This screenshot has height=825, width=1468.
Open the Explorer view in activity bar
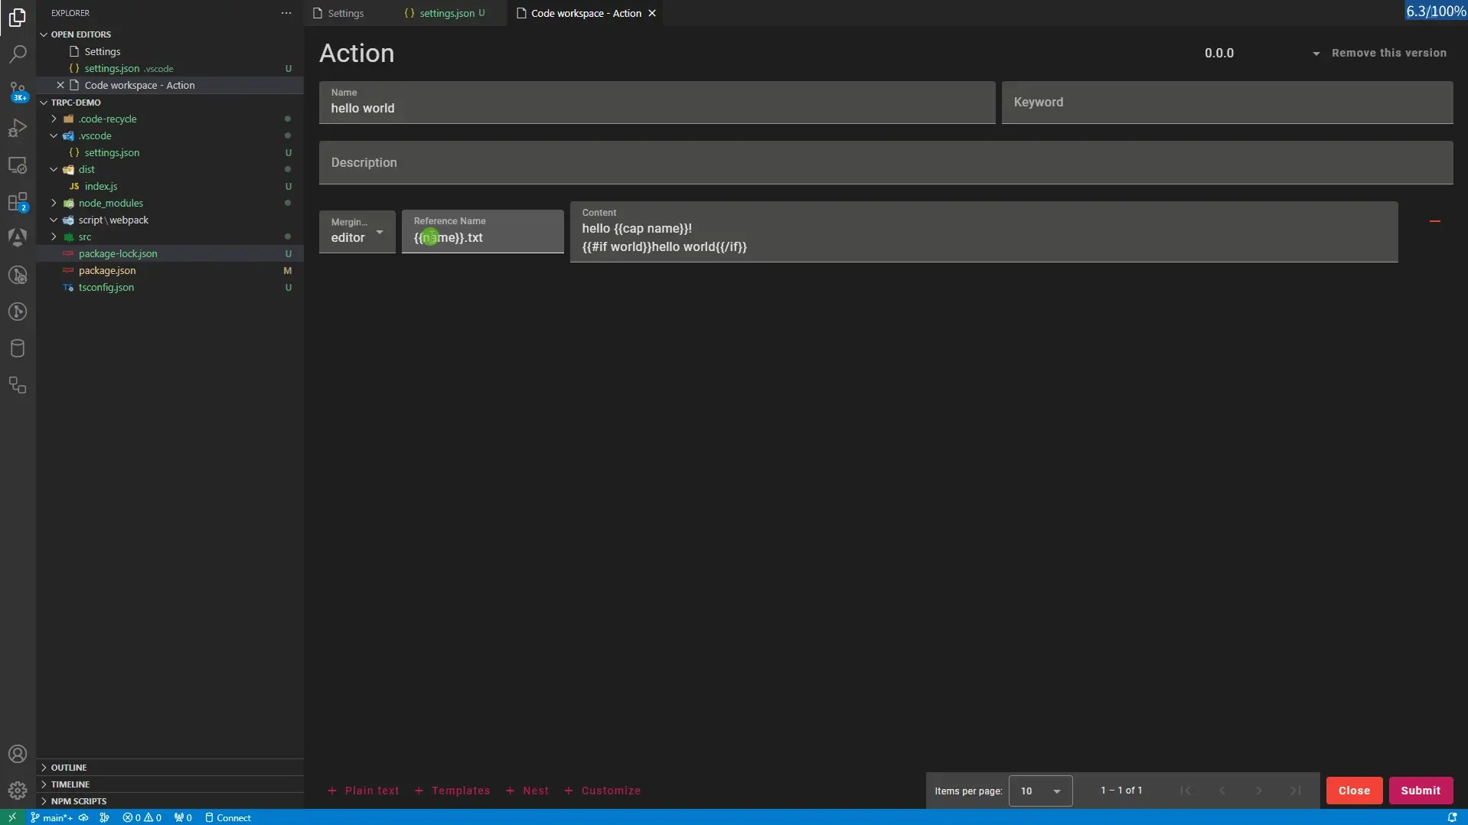(x=18, y=18)
